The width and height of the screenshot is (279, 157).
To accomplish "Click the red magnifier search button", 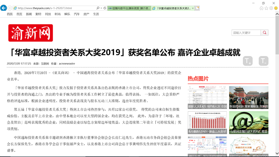I will (x=265, y=33).
